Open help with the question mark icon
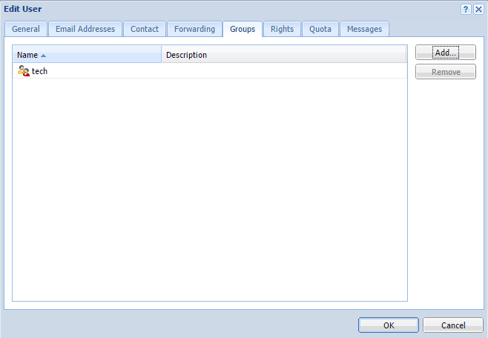The image size is (488, 338). pos(466,9)
